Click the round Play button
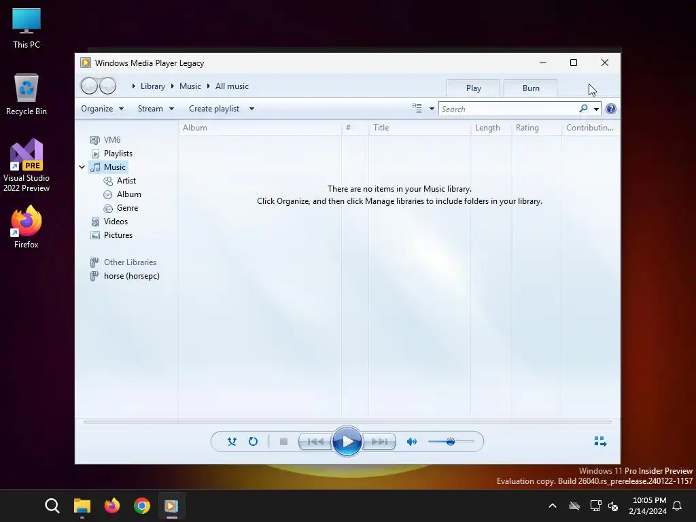696x522 pixels. (347, 441)
